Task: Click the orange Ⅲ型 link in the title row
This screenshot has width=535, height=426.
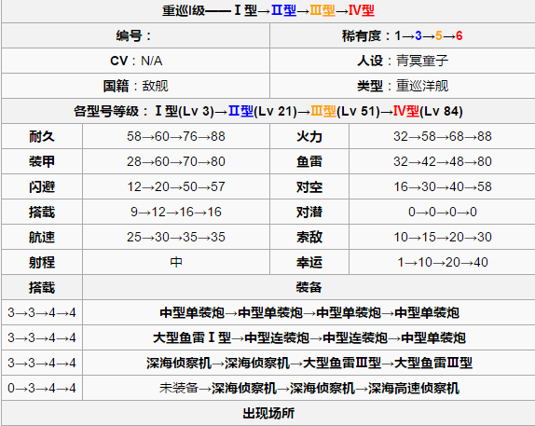Action: coord(322,10)
